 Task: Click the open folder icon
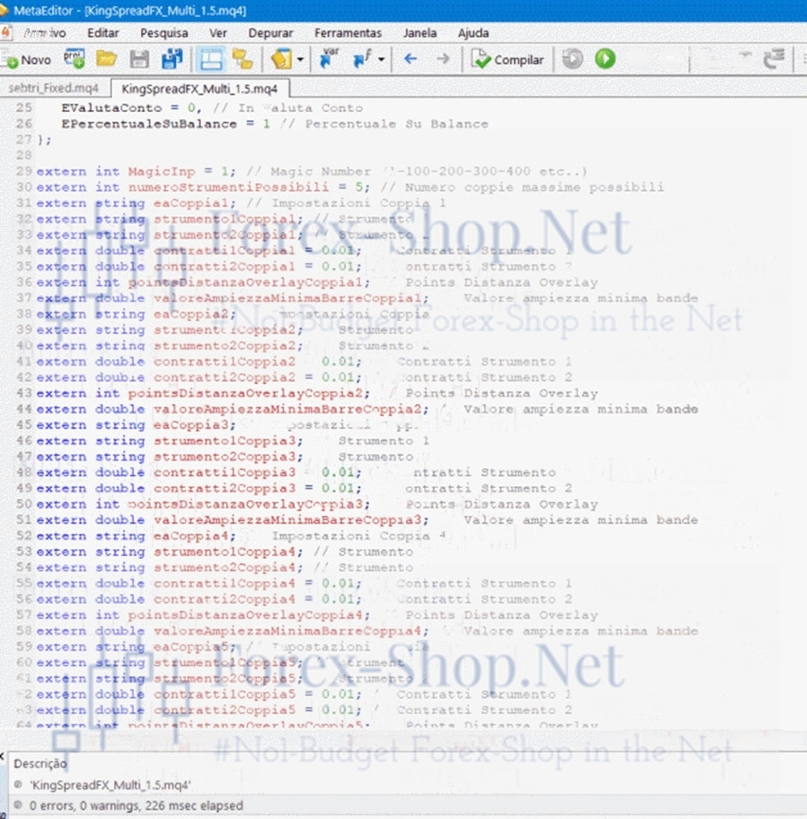tap(107, 59)
